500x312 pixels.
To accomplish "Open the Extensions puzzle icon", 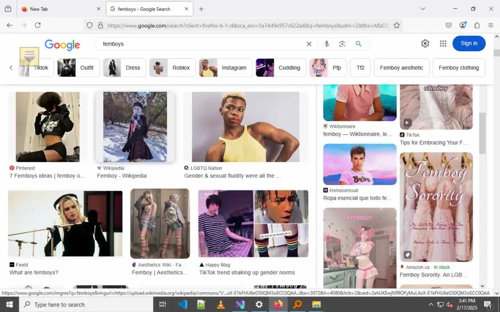I will (477, 25).
